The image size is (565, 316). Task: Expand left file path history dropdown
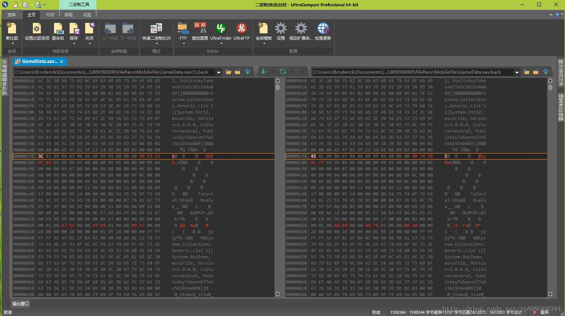pyautogui.click(x=219, y=72)
